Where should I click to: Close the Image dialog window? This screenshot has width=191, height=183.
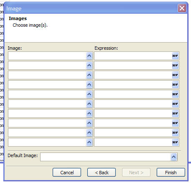point(182,8)
